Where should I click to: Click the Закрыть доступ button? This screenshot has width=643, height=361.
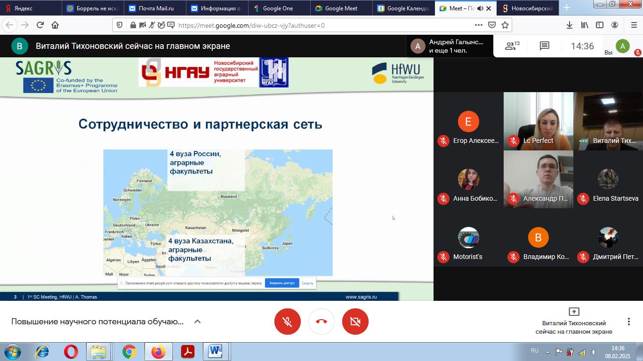282,283
